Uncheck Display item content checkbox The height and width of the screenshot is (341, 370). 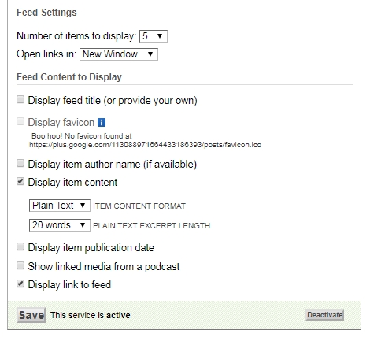(20, 181)
